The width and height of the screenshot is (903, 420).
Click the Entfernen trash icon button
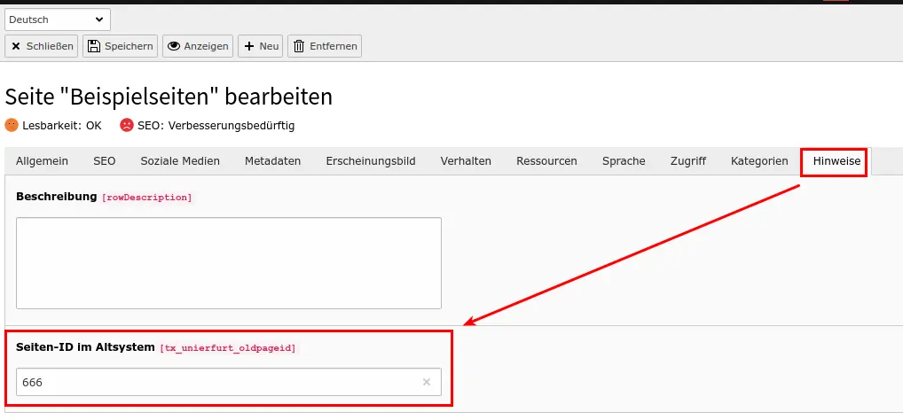point(324,46)
